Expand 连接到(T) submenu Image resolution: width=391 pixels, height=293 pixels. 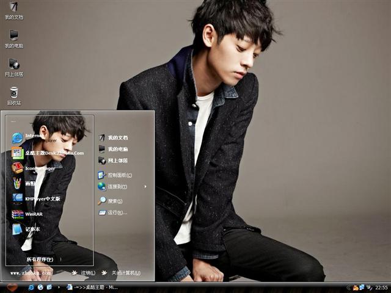(x=122, y=187)
